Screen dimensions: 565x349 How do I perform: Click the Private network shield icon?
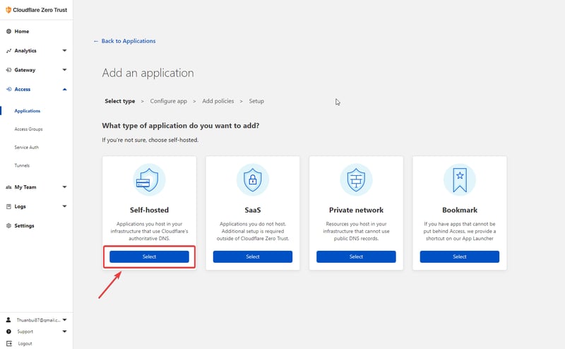(x=356, y=179)
